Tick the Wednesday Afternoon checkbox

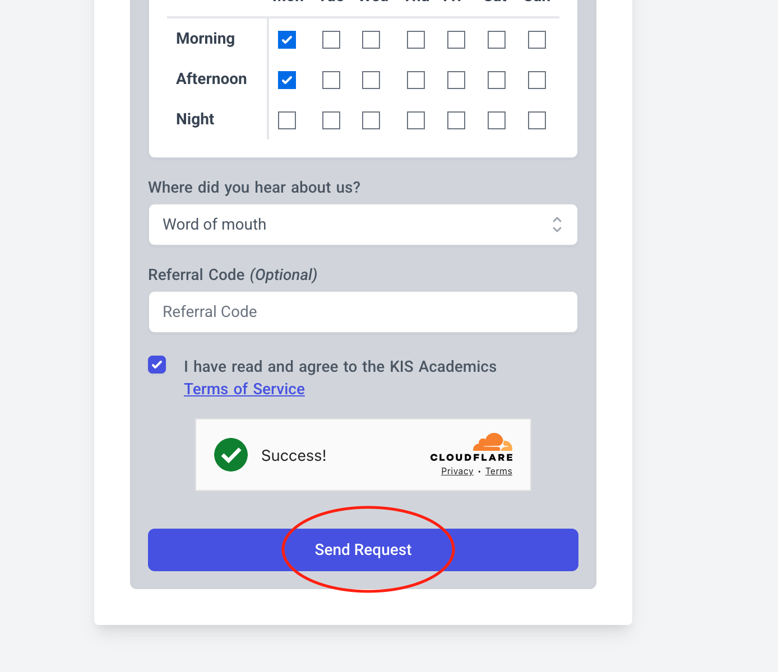371,80
